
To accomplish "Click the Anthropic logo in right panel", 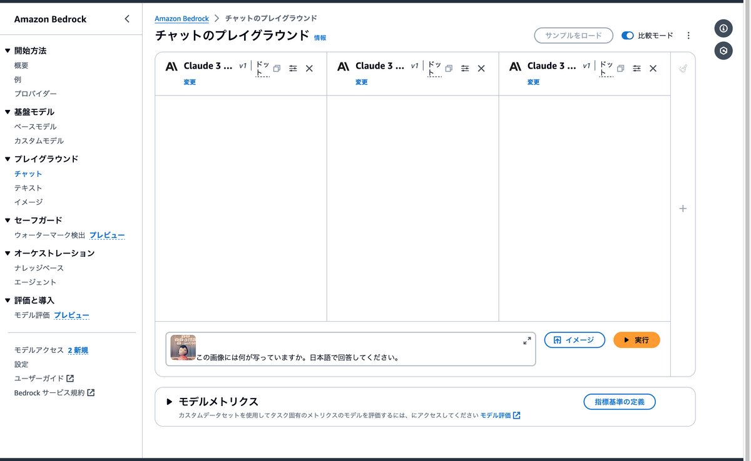I will click(515, 66).
